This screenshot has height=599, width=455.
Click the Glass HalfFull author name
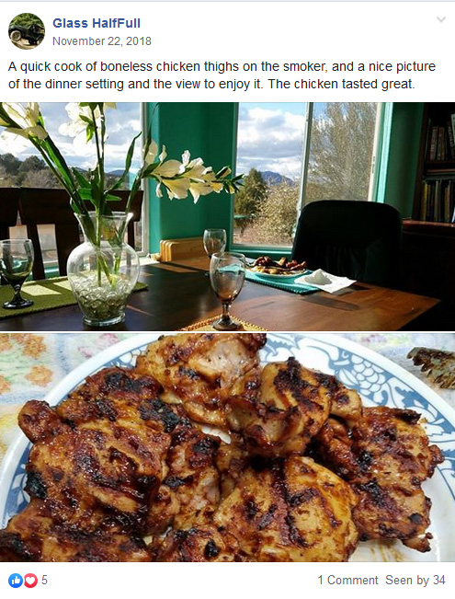pos(97,23)
